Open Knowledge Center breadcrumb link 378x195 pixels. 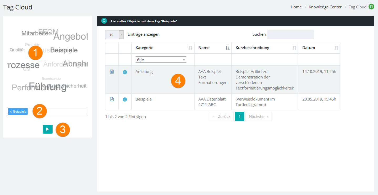pyautogui.click(x=325, y=7)
